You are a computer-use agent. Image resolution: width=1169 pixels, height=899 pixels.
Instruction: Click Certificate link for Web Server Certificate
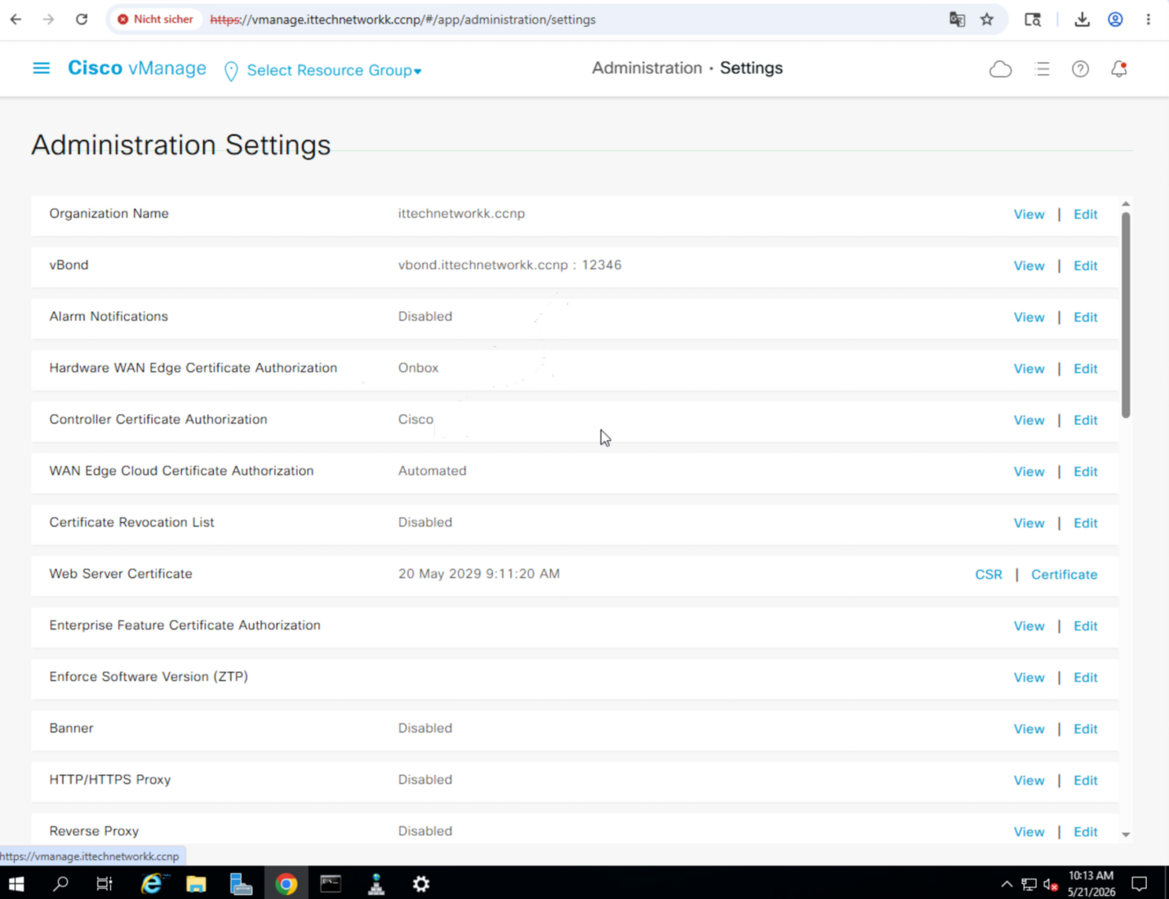[1065, 575]
